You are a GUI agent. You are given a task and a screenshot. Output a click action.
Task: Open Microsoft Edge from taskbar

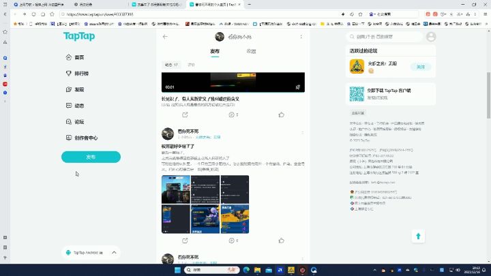pyautogui.click(x=246, y=270)
